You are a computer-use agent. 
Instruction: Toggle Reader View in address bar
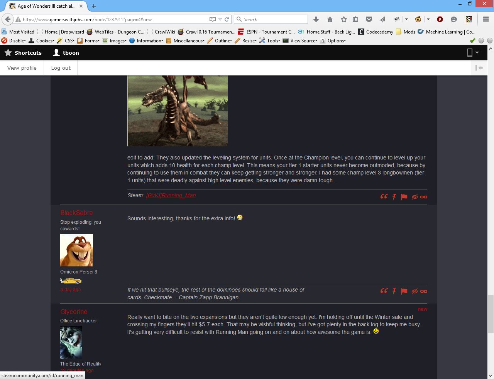point(213,19)
